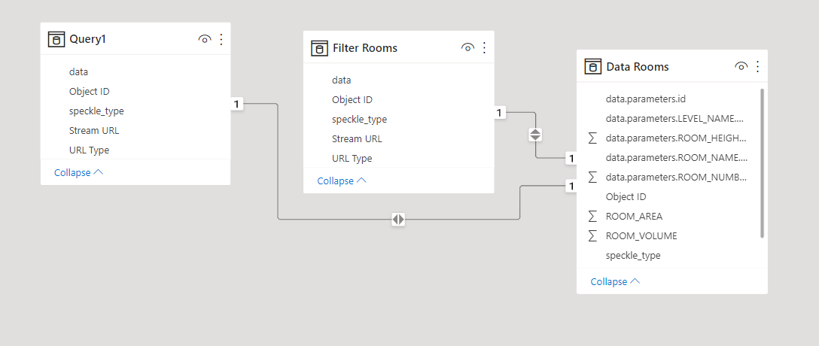Toggle visibility of Query1 table
Viewport: 819px width, 346px height.
(204, 40)
